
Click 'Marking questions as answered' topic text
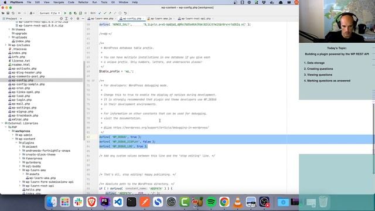coord(329,81)
